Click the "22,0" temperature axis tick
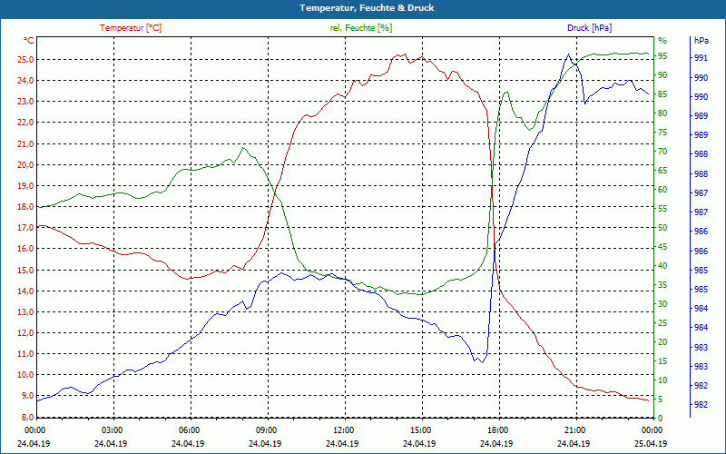This screenshot has height=454, width=726. (25, 123)
